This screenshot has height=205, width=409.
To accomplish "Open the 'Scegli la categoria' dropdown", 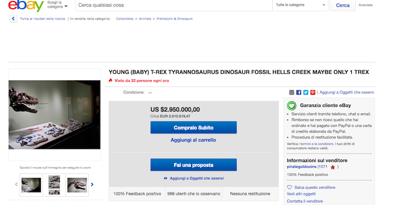I will click(57, 5).
